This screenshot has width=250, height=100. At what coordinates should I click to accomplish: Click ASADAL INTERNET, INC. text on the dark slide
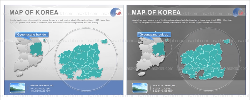pyautogui.click(x=164, y=86)
